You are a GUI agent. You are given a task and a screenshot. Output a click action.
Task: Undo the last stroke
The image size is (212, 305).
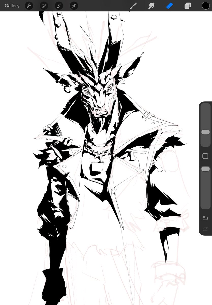(205, 218)
